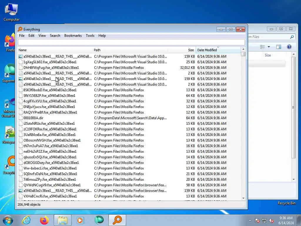Open the Windows Start button
The width and height of the screenshot is (301, 226).
pos(8,220)
